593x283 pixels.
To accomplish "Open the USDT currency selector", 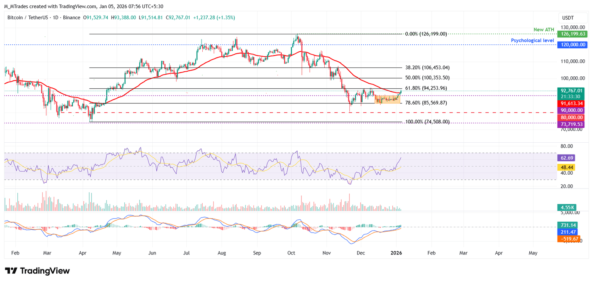I will 568,18.
